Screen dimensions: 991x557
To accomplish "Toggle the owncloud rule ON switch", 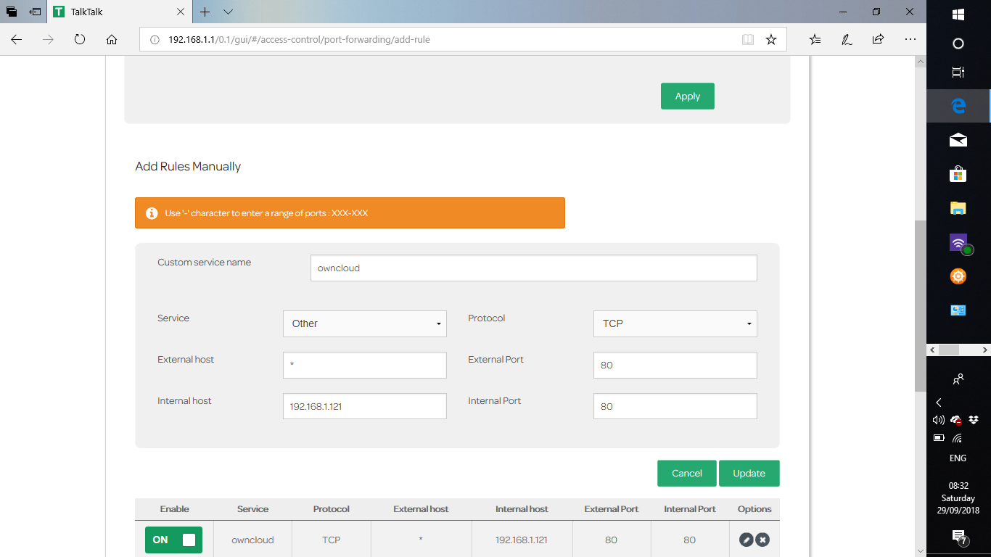I will [x=174, y=540].
